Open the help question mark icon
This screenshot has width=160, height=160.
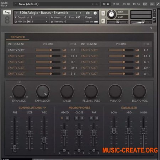[x=151, y=29]
